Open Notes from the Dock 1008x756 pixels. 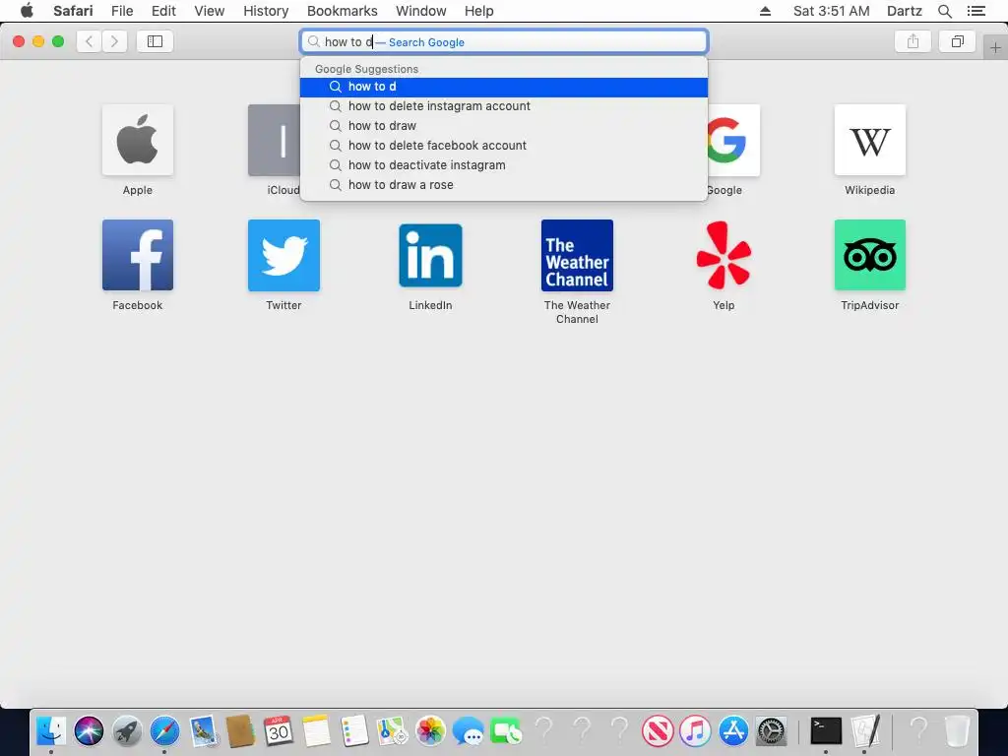click(316, 731)
